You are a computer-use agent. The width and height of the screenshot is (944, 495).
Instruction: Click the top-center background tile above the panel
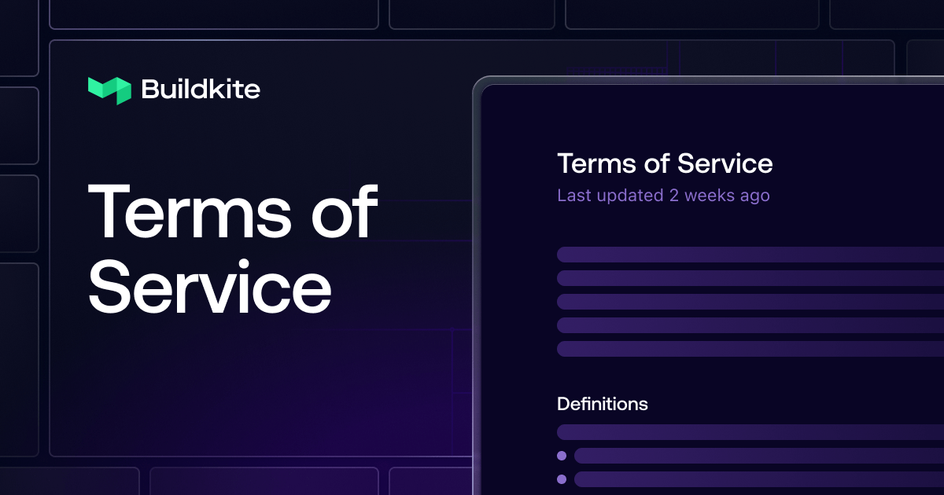(x=471, y=13)
